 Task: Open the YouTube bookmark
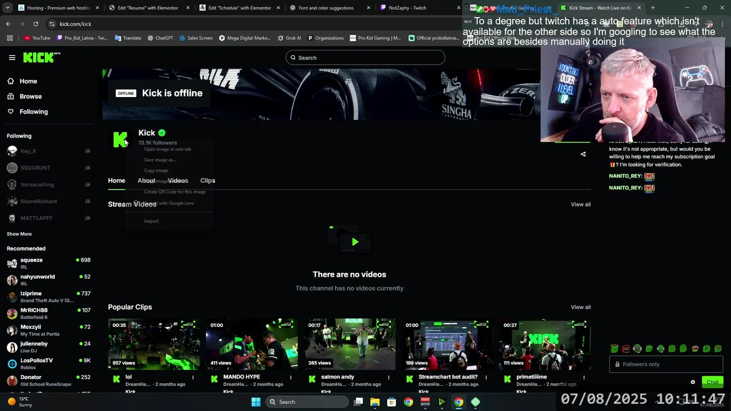(x=37, y=38)
